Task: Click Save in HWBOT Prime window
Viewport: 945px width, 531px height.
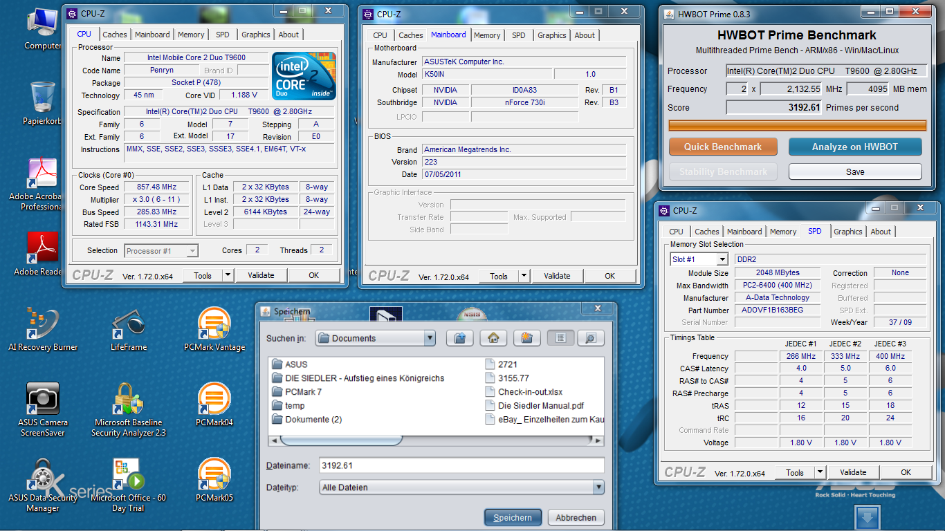Action: pos(855,171)
